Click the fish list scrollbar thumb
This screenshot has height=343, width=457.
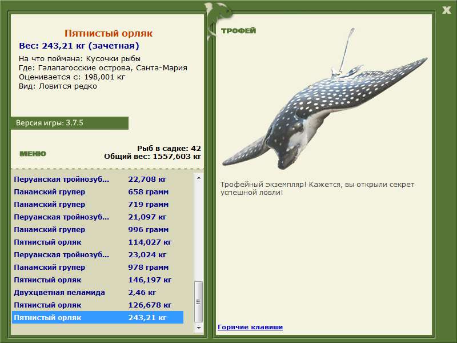[x=198, y=302]
